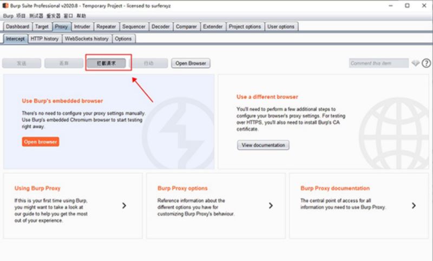The image size is (433, 261).
Task: Click the Burp Proxy documentation heading
Action: pos(335,188)
